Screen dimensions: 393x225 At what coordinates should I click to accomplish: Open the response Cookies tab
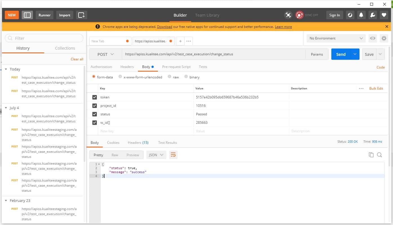(x=113, y=143)
